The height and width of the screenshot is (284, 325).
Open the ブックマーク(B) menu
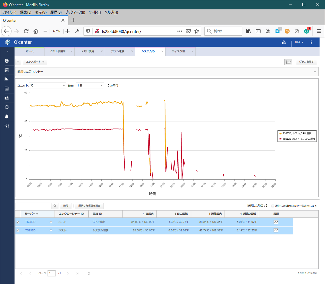tap(75, 12)
